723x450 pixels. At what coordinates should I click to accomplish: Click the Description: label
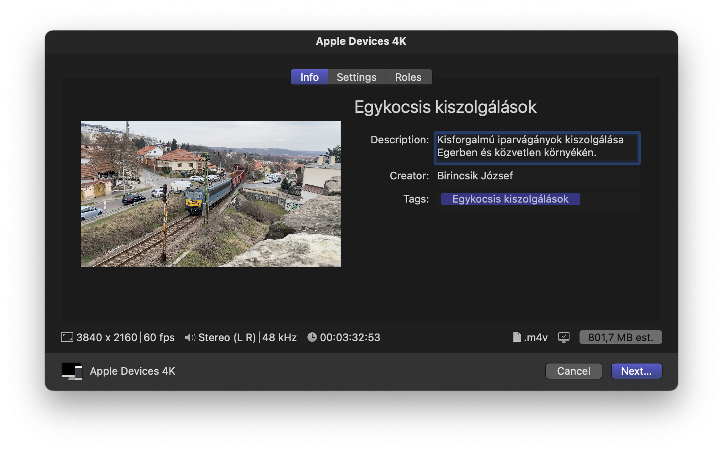pos(400,140)
